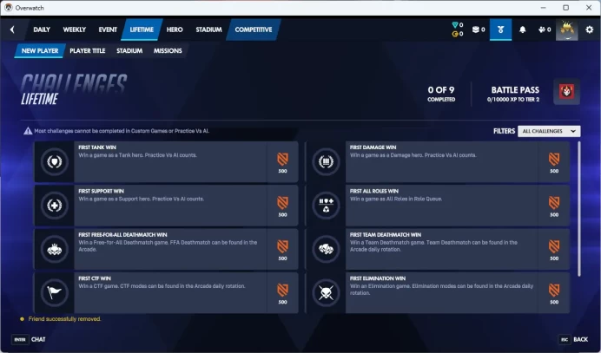Image resolution: width=601 pixels, height=353 pixels.
Task: Click the First CTF Win flag icon
Action: pos(55,293)
